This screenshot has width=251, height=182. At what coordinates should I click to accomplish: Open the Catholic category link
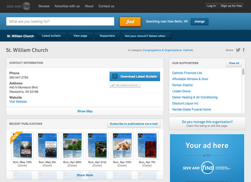point(188,50)
